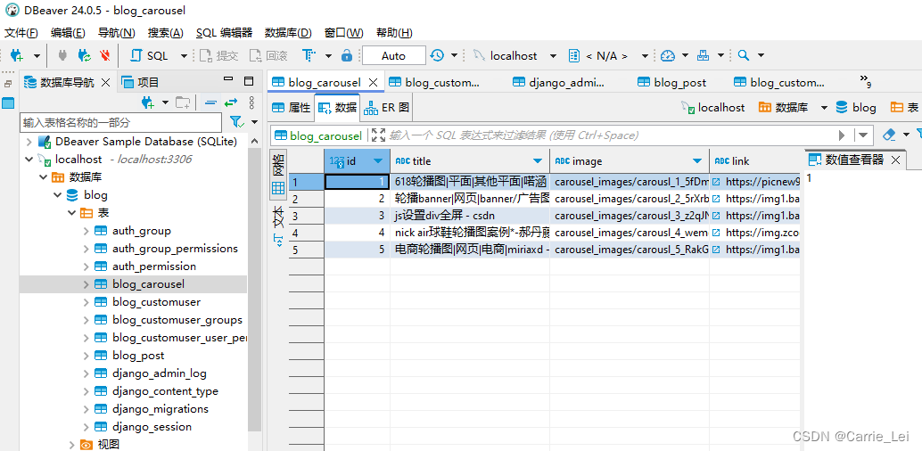Open link icon in row 1 link cell
Viewport: 922px width, 451px height.
coord(716,182)
